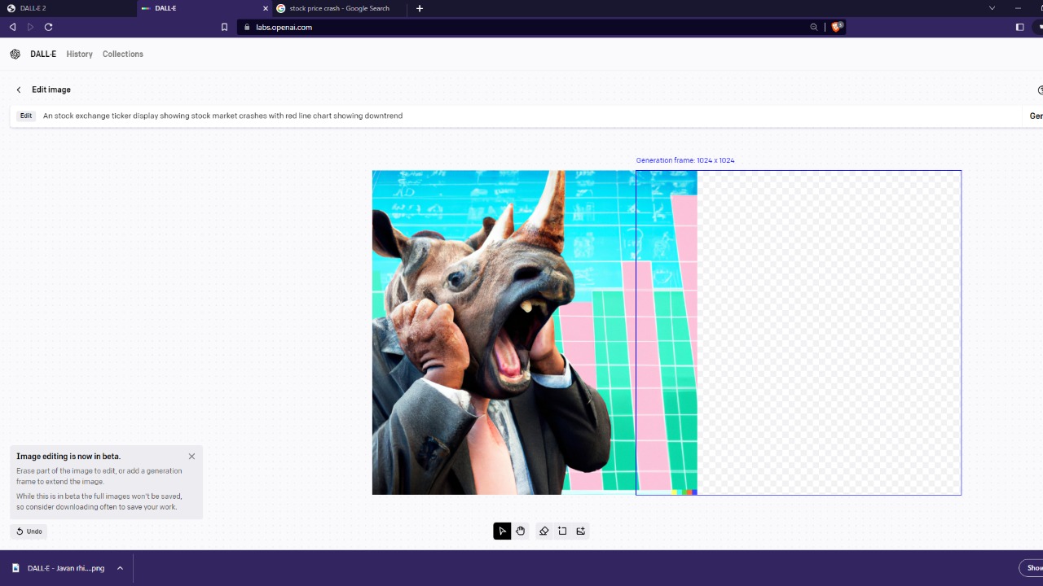Select the hand pan tool
This screenshot has height=586, width=1043.
pos(521,531)
